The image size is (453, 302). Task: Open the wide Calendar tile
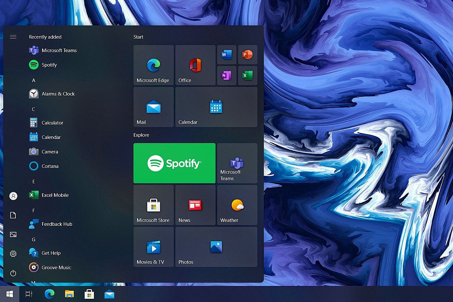[216, 107]
